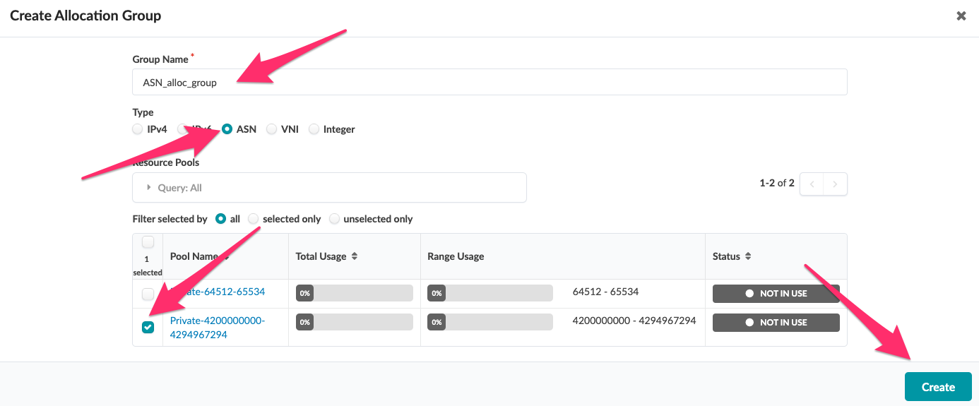Pick the Integer type option

[314, 129]
